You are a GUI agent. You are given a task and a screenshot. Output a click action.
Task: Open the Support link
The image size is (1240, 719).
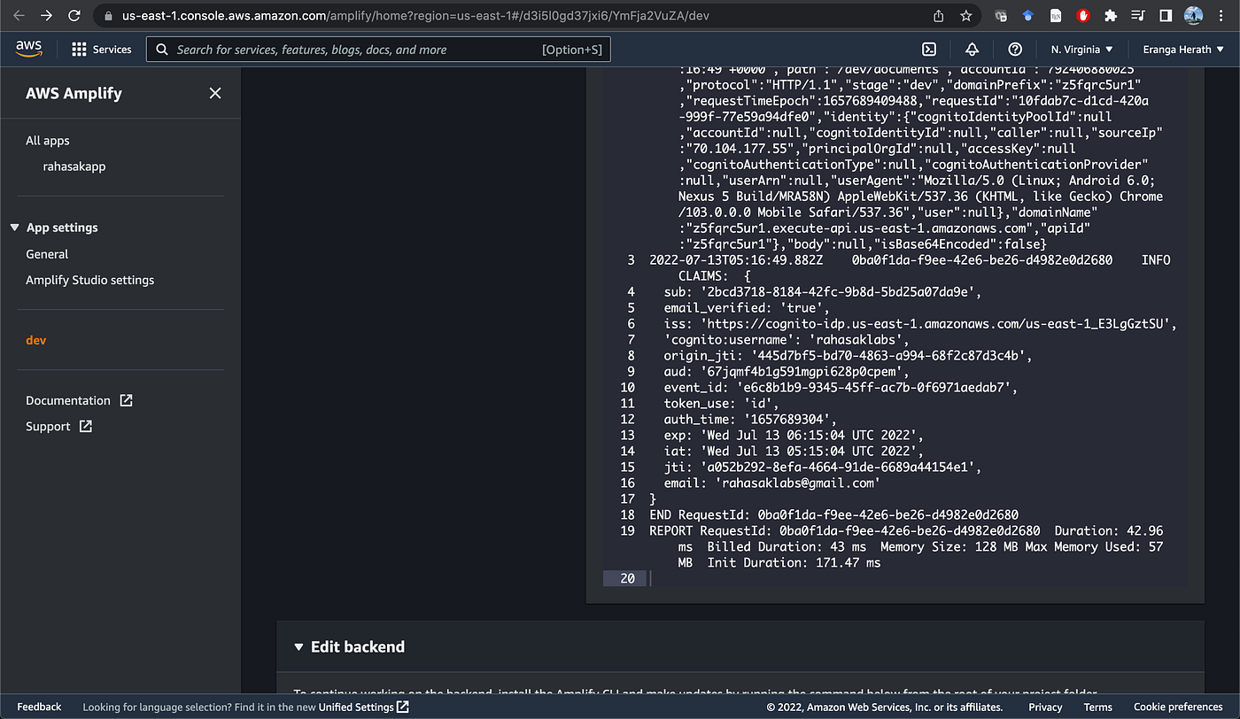point(58,426)
